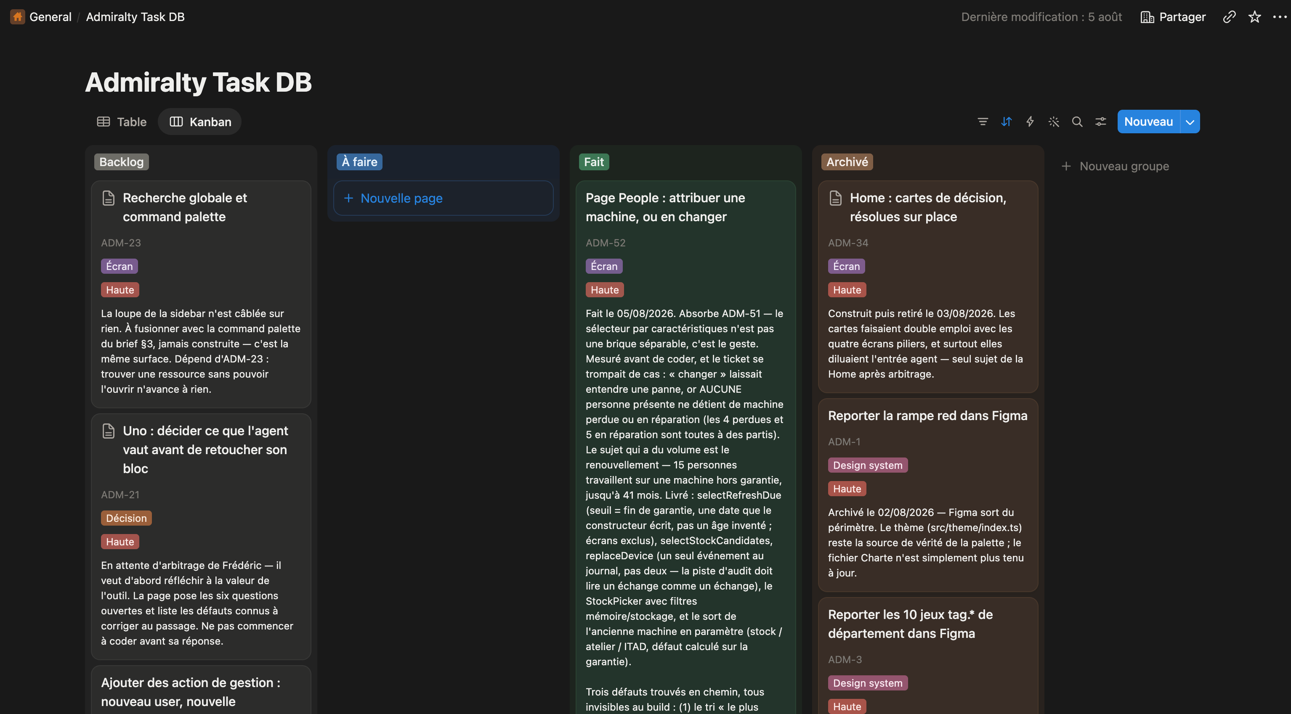Image resolution: width=1291 pixels, height=714 pixels.
Task: Click page icon on Recherche globale card
Action: (108, 198)
